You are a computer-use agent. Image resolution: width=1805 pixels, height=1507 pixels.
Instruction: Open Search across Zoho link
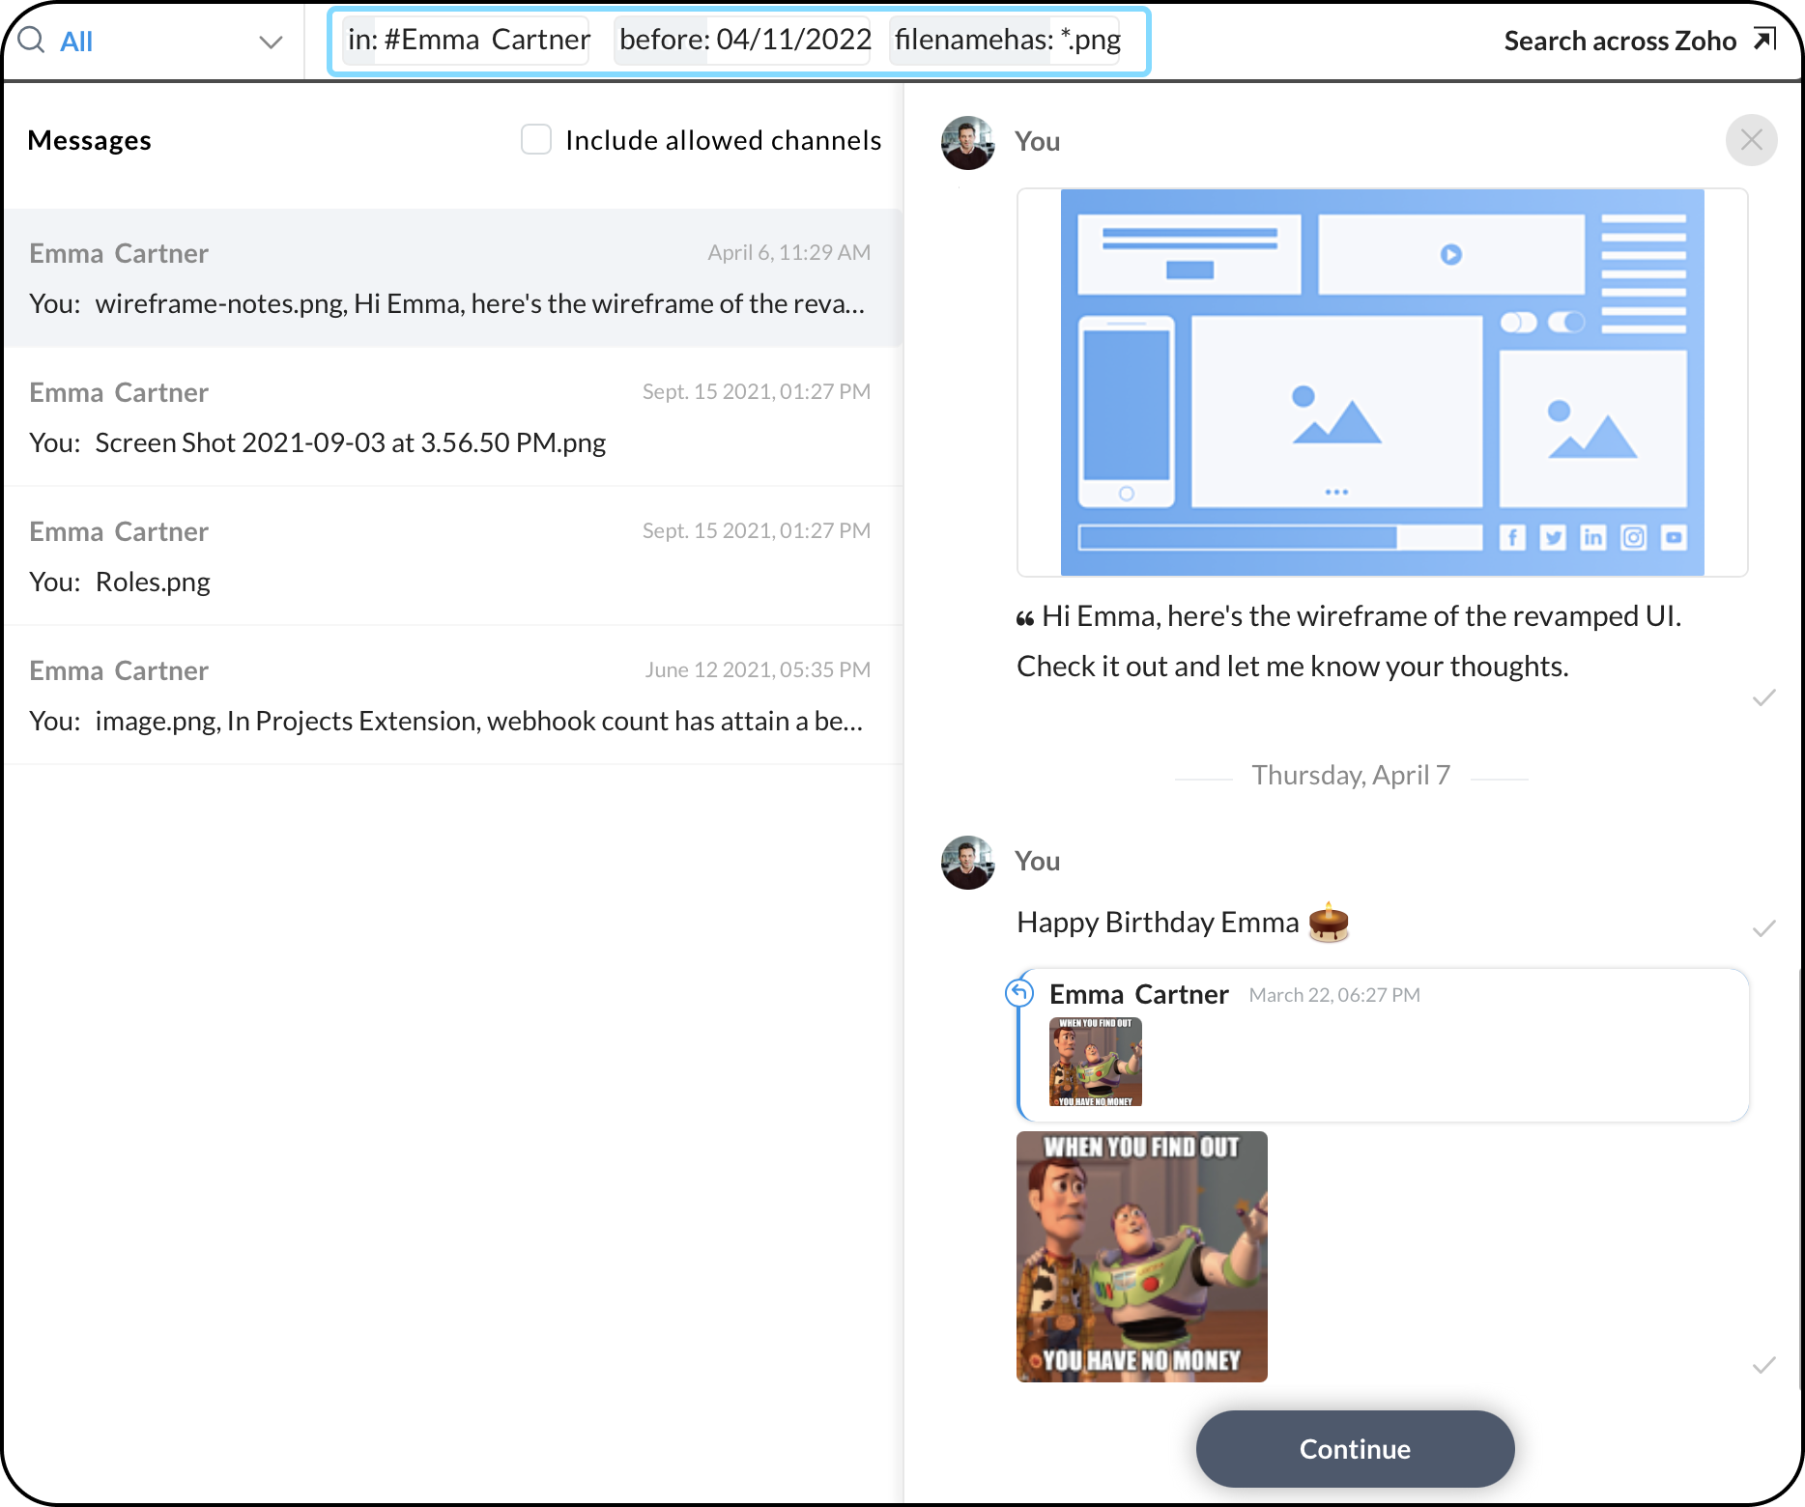1619,41
